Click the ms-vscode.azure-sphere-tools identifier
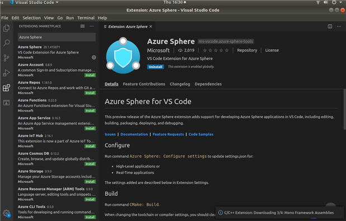346x221 pixels. [x=226, y=41]
